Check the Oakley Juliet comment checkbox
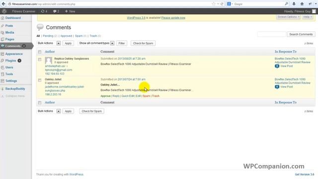Viewport: 318px width, 179px height. [40, 80]
